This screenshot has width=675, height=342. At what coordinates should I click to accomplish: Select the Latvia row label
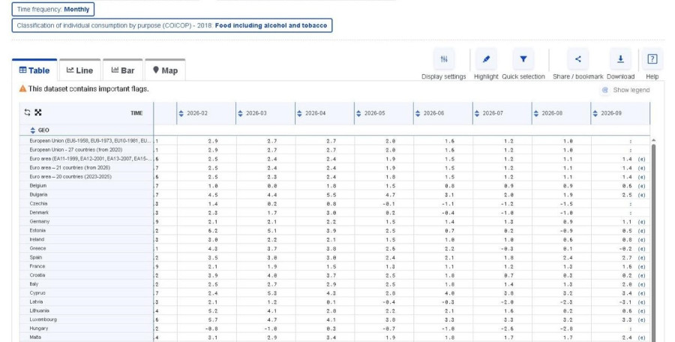coord(36,302)
